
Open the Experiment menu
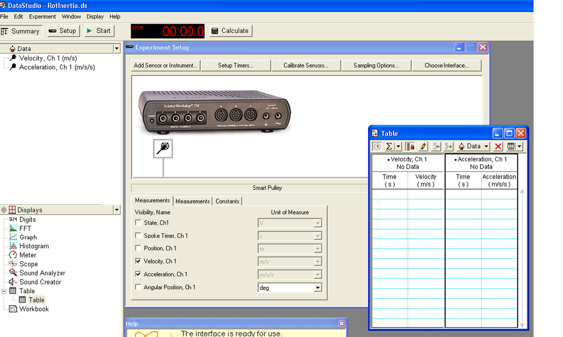pyautogui.click(x=42, y=16)
